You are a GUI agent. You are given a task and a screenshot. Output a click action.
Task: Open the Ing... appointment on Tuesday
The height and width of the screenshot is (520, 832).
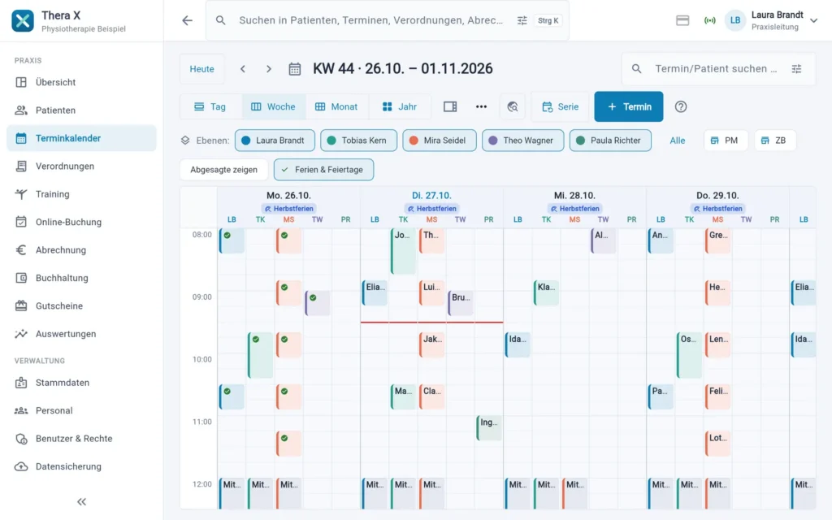[489, 428]
